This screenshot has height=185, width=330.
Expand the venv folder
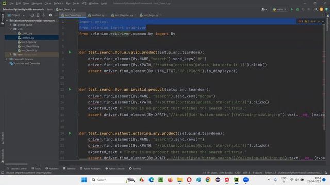pyautogui.click(x=10, y=54)
